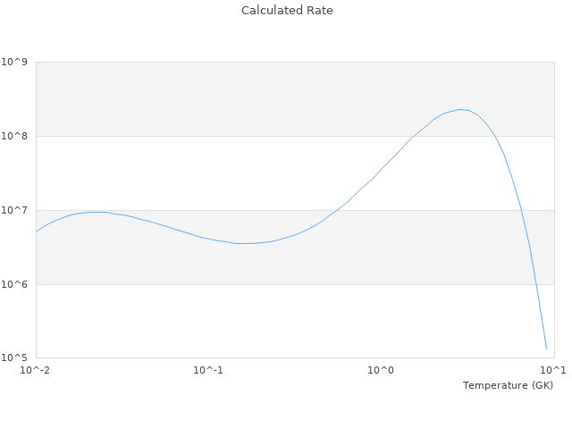
Task: Select the 10^9 y-axis tick label
Action: (x=14, y=62)
